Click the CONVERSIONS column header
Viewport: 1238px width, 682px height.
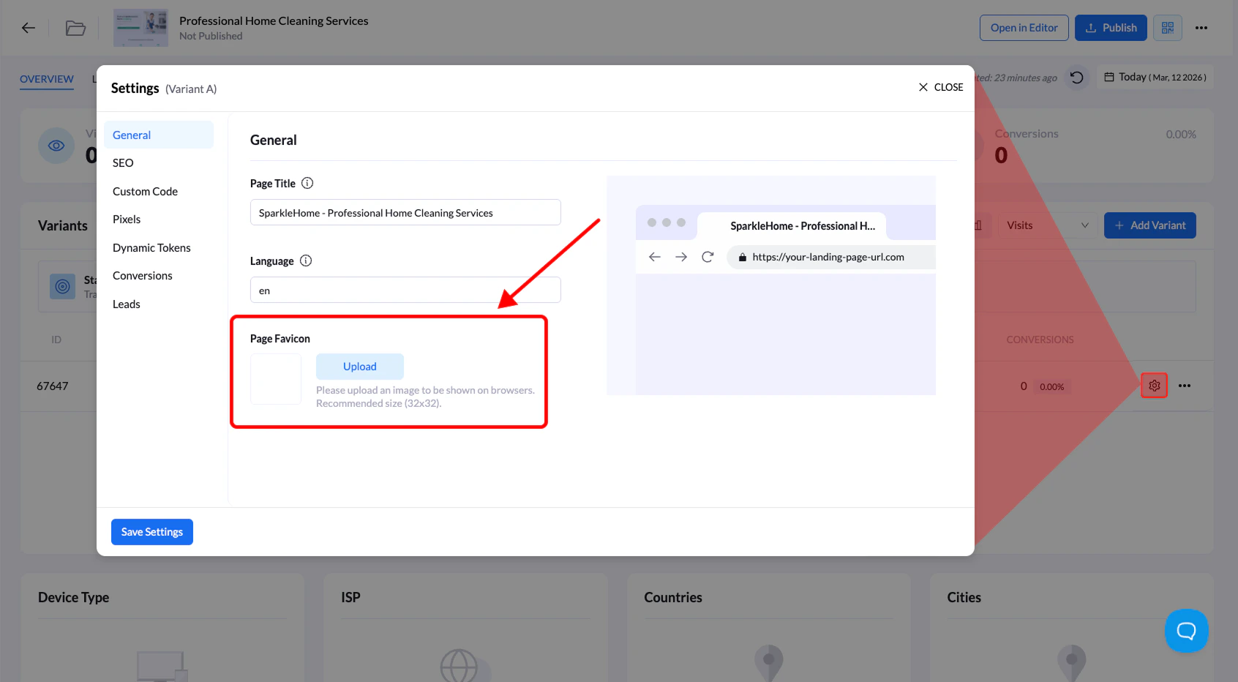(1040, 340)
